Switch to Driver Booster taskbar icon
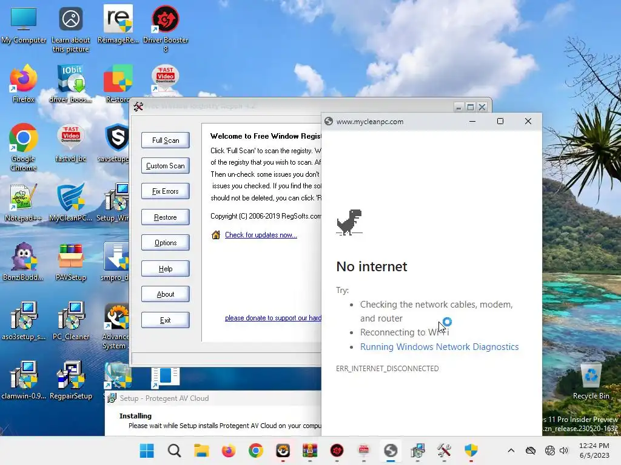This screenshot has width=621, height=465. tap(337, 450)
